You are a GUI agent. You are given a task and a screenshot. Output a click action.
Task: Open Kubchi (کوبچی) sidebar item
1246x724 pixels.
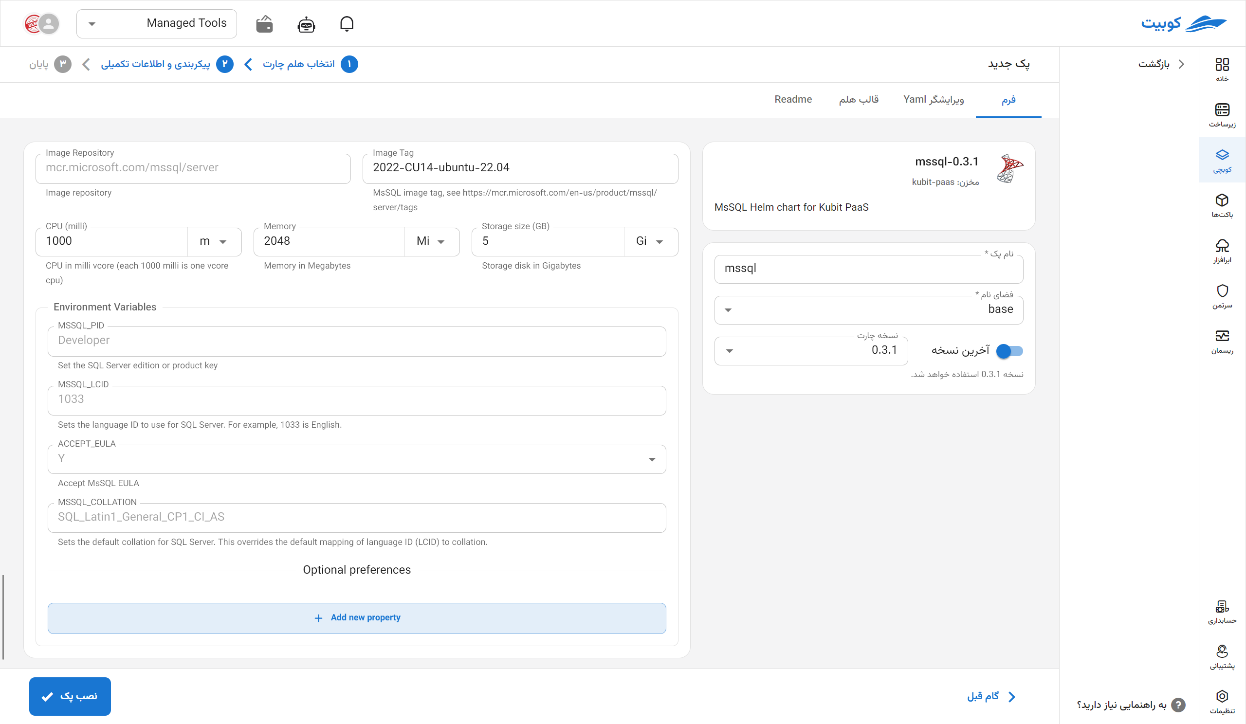coord(1222,161)
